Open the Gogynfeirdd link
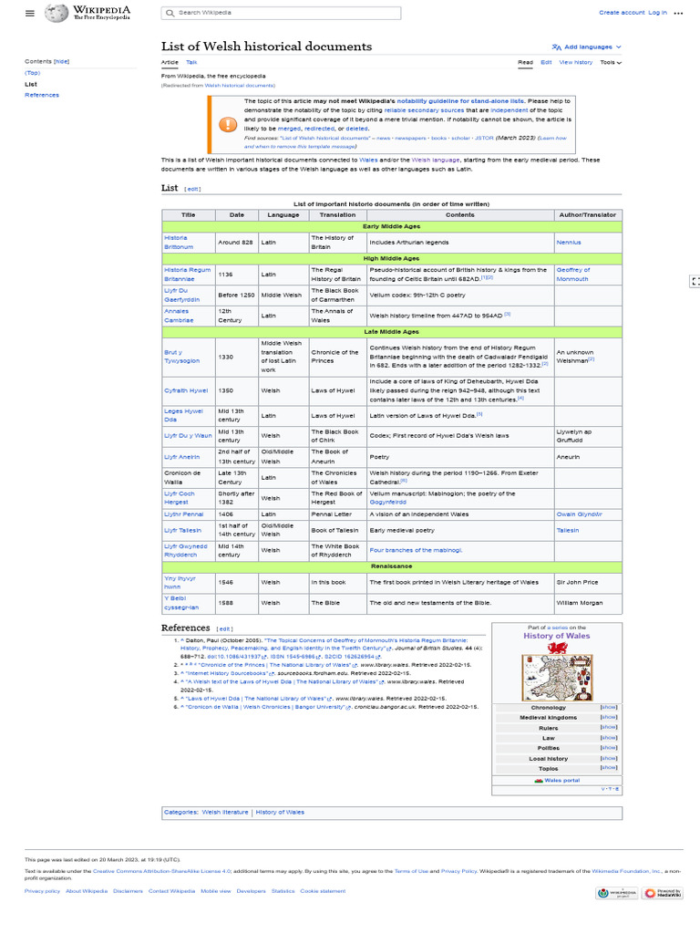Image resolution: width=700 pixels, height=934 pixels. pyautogui.click(x=387, y=503)
